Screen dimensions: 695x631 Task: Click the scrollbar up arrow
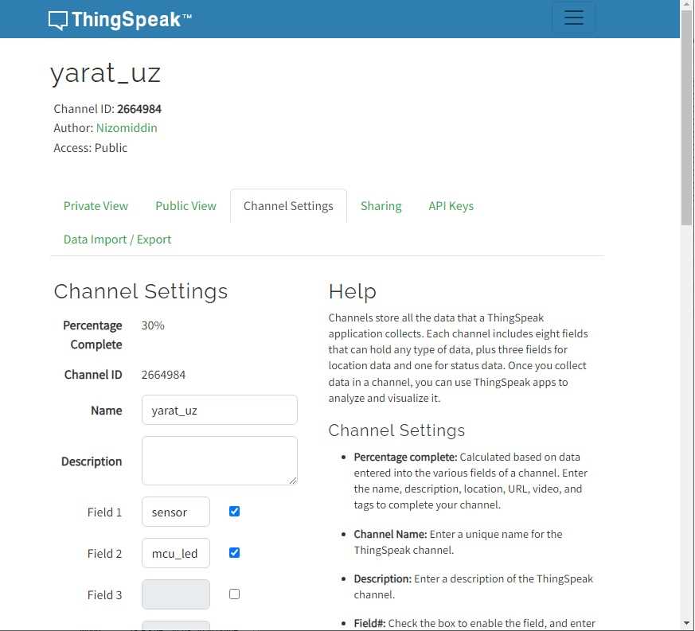click(x=687, y=6)
